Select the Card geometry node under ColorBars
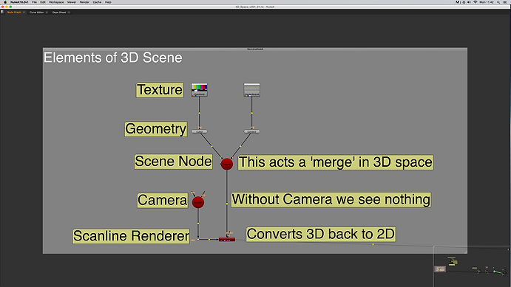The height and width of the screenshot is (287, 511). point(199,131)
